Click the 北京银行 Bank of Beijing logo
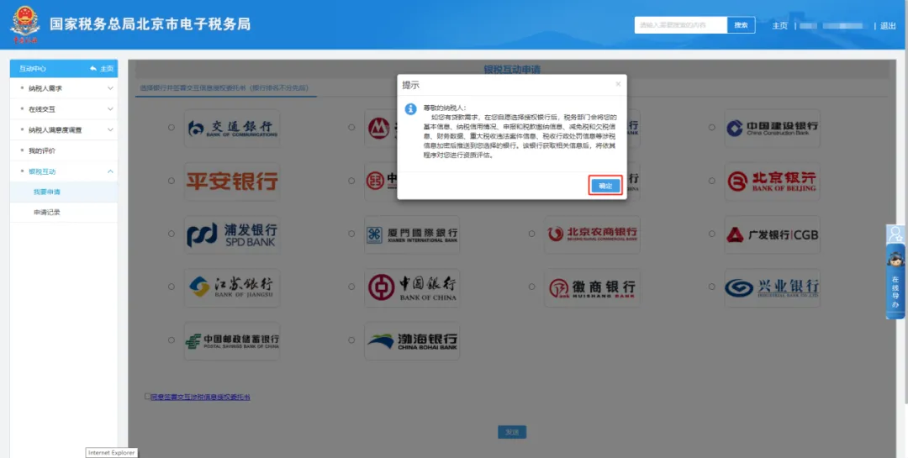The height and width of the screenshot is (458, 908). [x=772, y=182]
